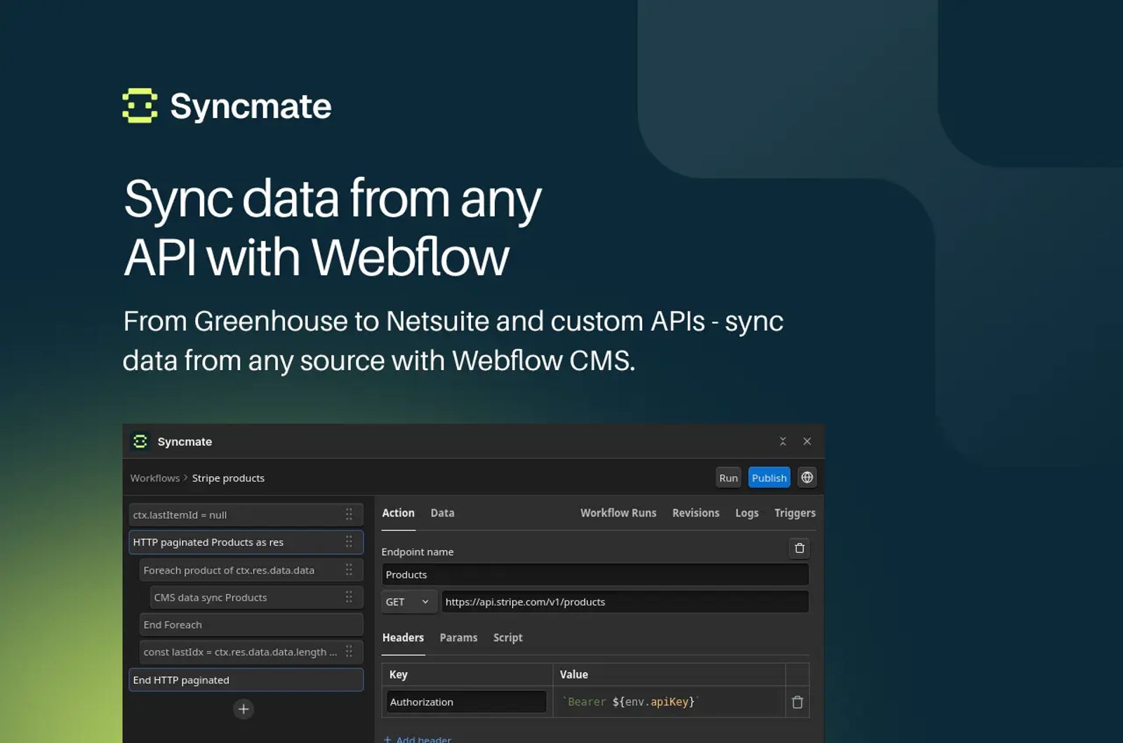
Task: Click the URL field with api.stripe.com
Action: pyautogui.click(x=625, y=602)
